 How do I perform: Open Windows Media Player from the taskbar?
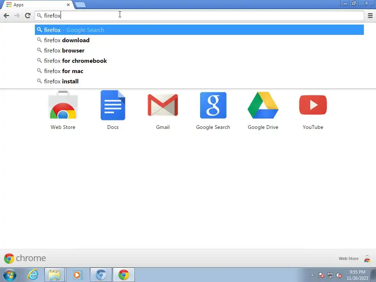click(77, 275)
